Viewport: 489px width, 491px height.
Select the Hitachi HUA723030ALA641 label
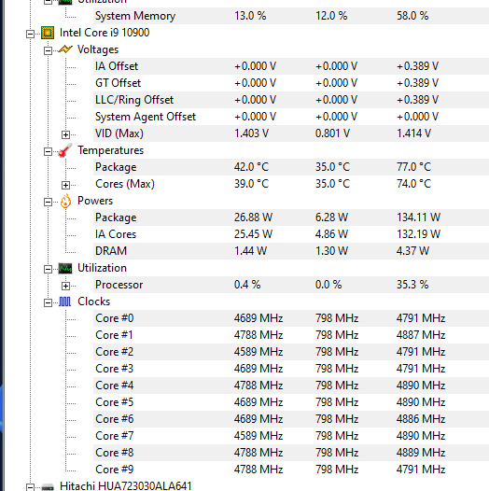point(126,486)
